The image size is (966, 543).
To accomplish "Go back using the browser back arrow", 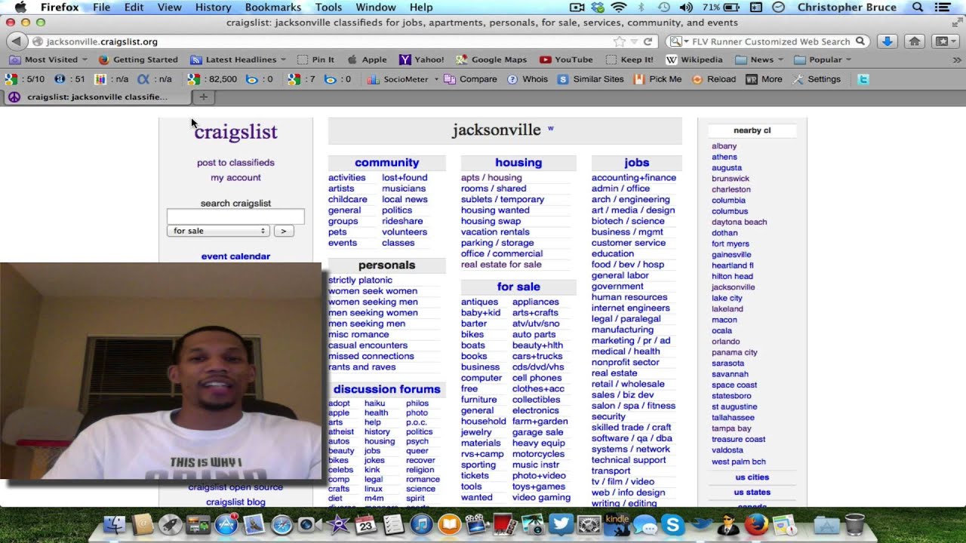I will 17,41.
